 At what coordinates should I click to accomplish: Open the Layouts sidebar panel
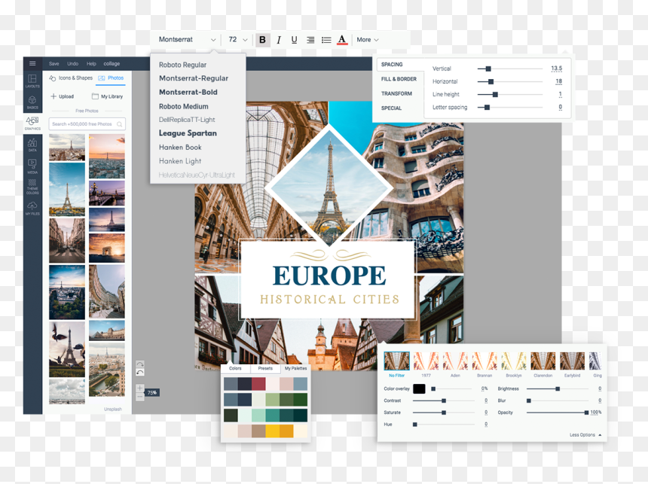(32, 81)
